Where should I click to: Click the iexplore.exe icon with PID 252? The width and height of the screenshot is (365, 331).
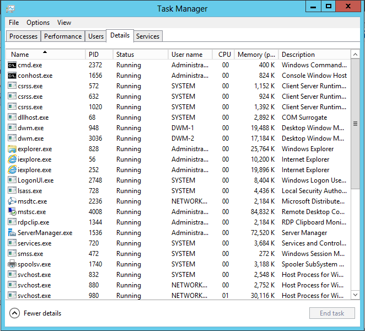(x=12, y=170)
